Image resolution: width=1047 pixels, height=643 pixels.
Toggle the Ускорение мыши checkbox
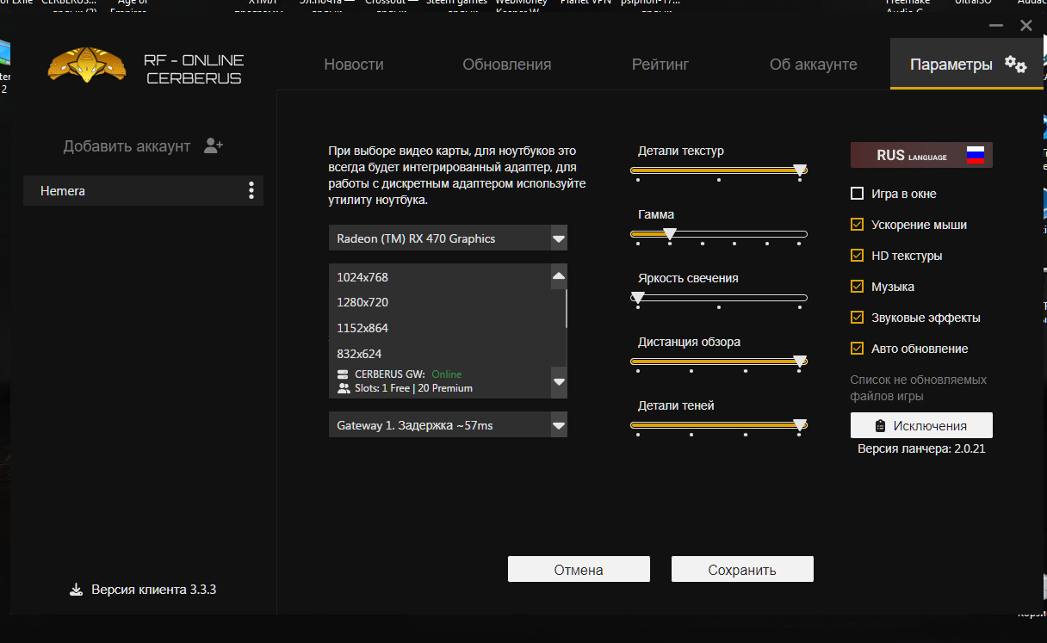[x=857, y=225]
